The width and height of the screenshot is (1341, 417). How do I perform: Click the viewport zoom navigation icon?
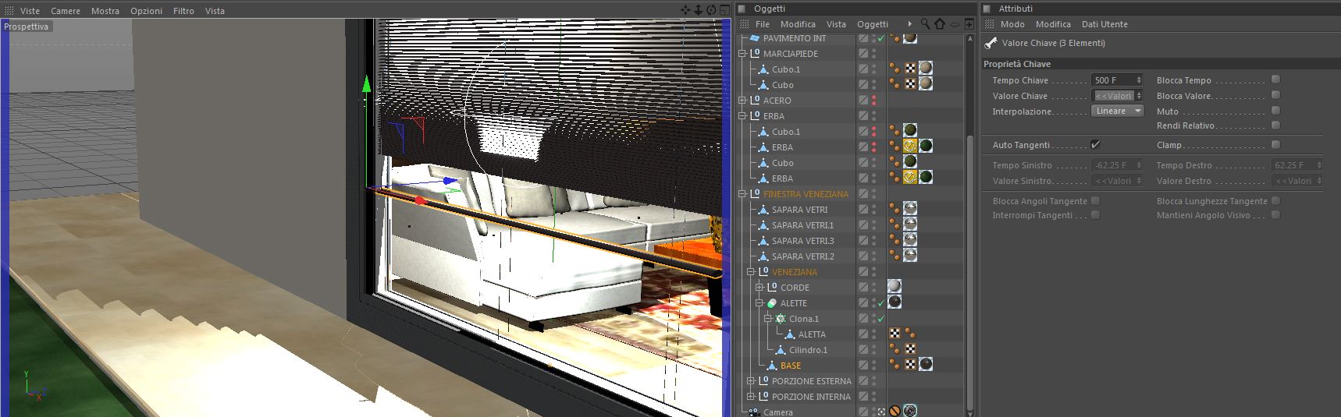698,10
